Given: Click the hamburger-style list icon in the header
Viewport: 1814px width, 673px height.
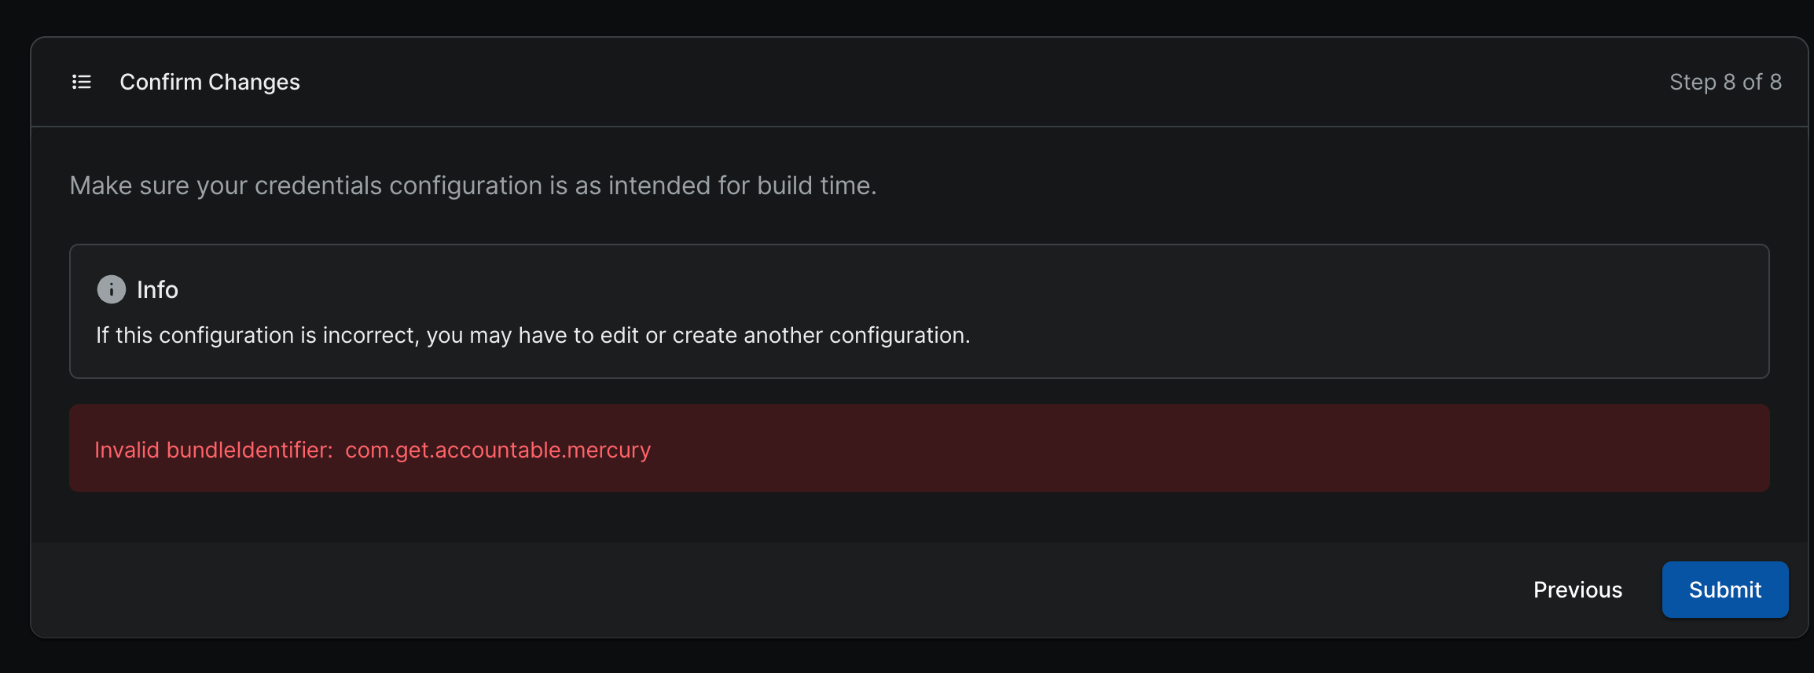Looking at the screenshot, I should pyautogui.click(x=81, y=82).
